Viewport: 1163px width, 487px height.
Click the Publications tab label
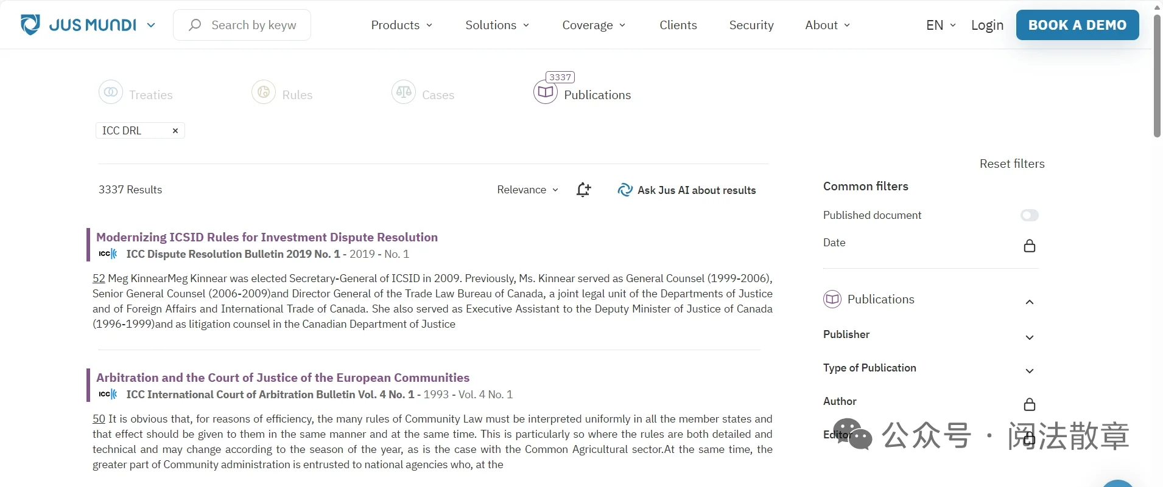coord(597,95)
